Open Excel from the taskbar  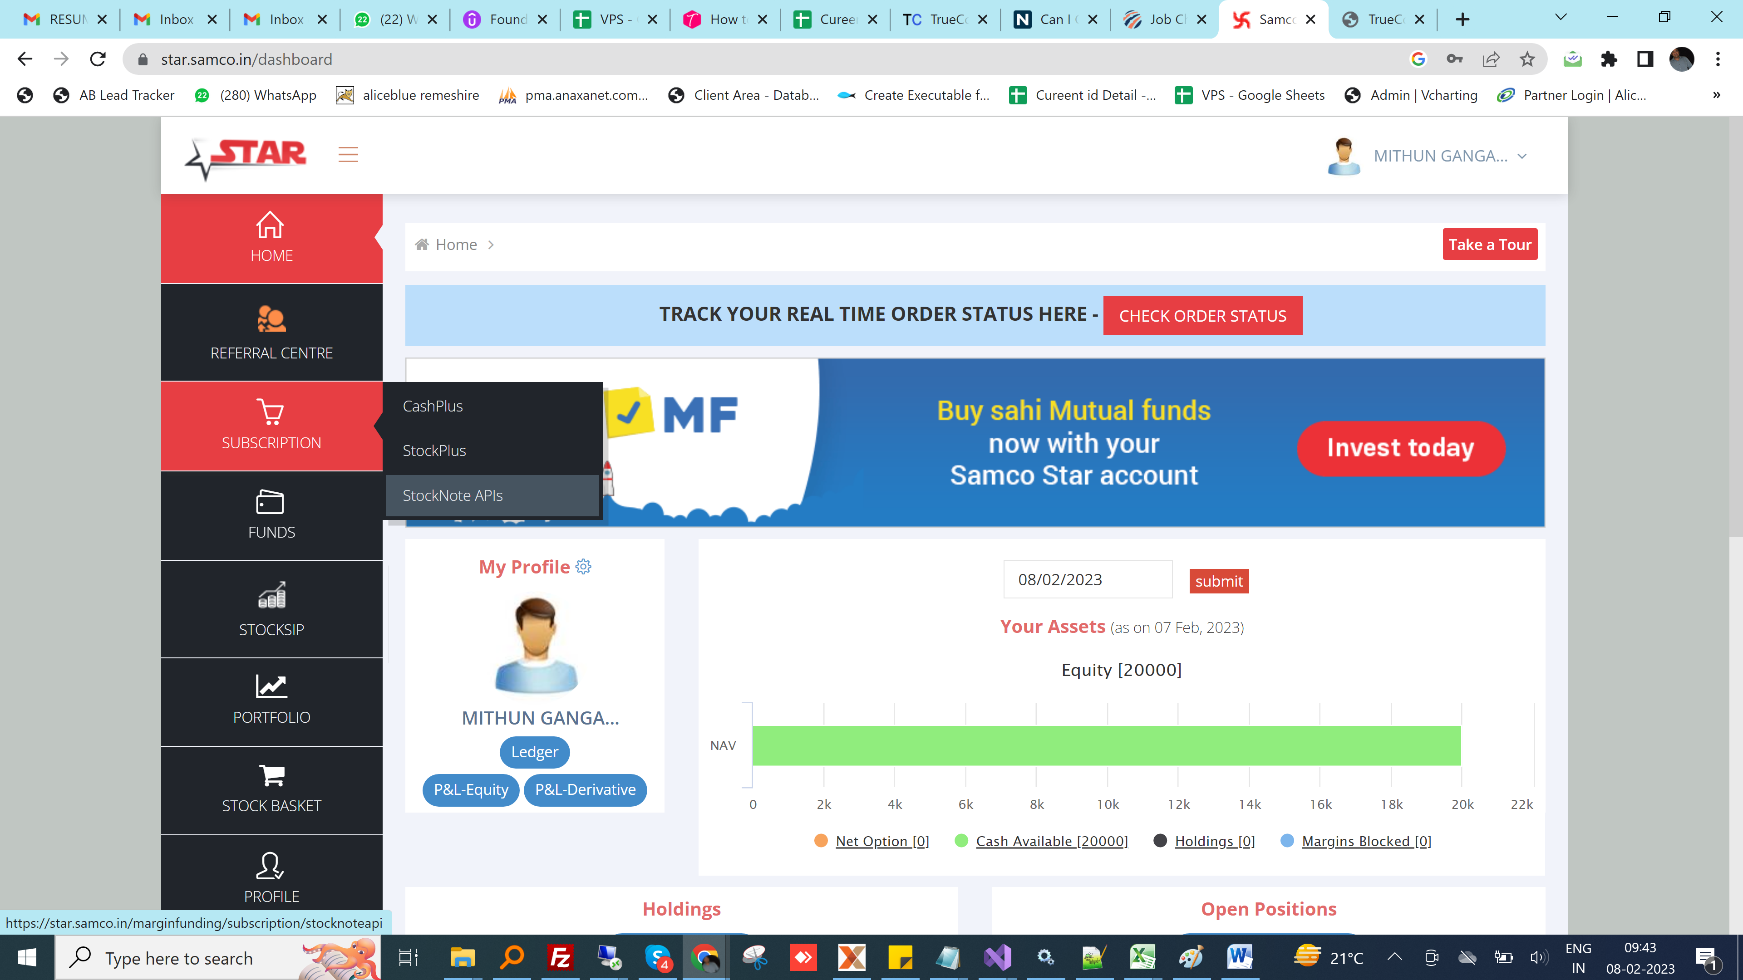coord(1143,957)
